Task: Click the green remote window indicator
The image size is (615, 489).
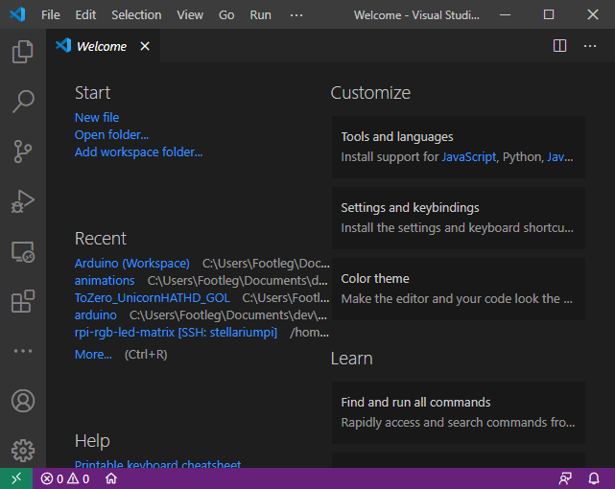Action: tap(16, 478)
